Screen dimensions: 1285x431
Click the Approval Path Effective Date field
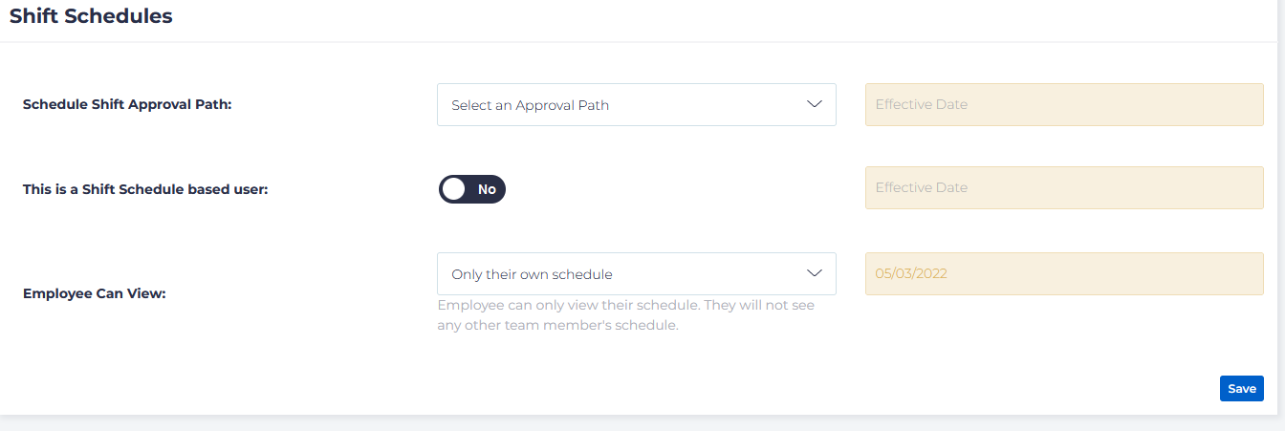1064,104
